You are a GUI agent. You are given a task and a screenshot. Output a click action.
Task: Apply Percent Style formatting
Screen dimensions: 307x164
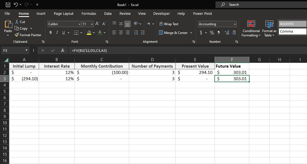click(212, 32)
